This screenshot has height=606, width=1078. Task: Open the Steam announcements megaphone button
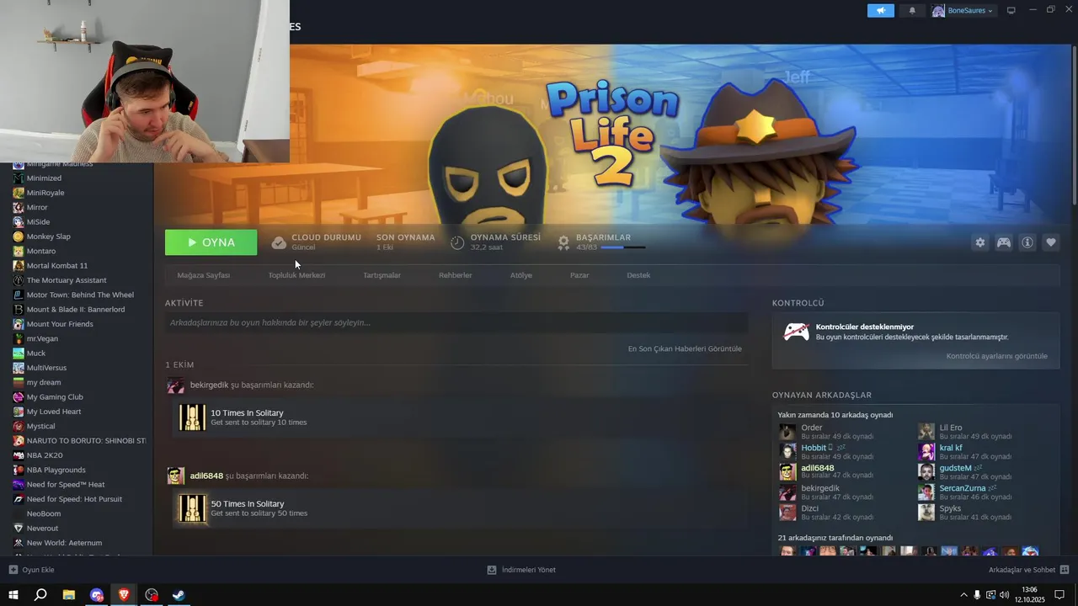point(880,10)
